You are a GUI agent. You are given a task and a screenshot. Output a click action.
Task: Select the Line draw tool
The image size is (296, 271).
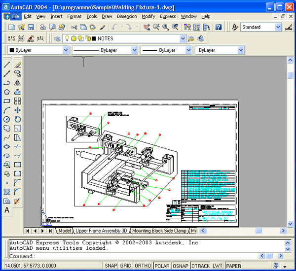point(7,65)
